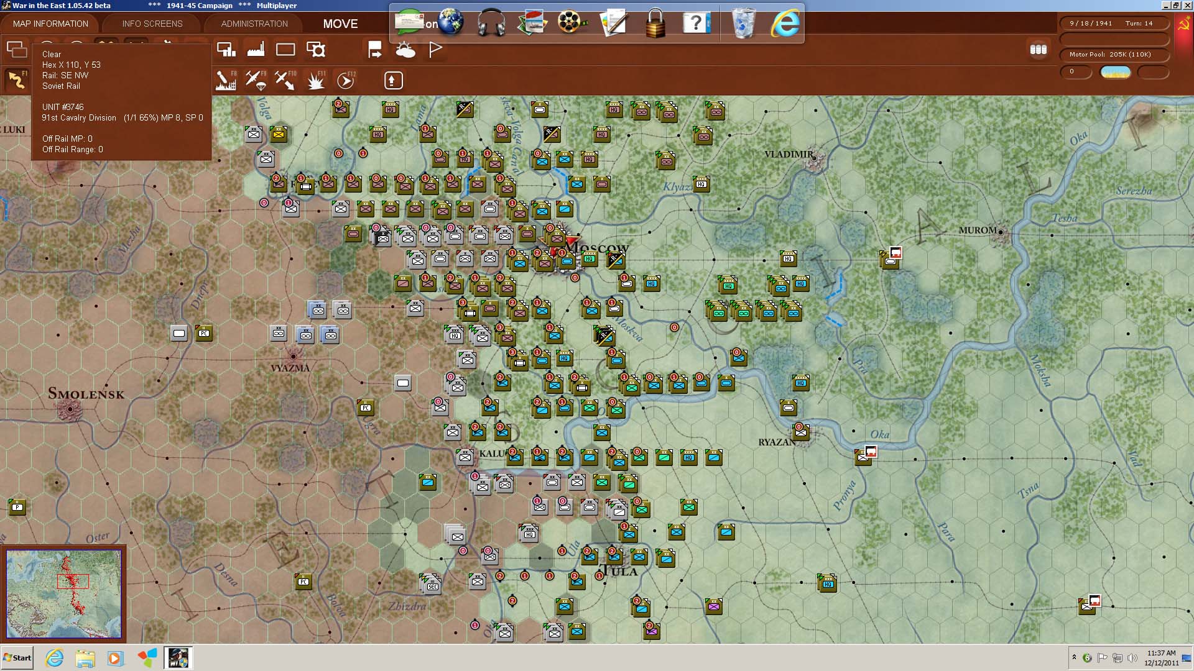Click the padlock icon in the dock
Image resolution: width=1194 pixels, height=671 pixels.
click(655, 23)
